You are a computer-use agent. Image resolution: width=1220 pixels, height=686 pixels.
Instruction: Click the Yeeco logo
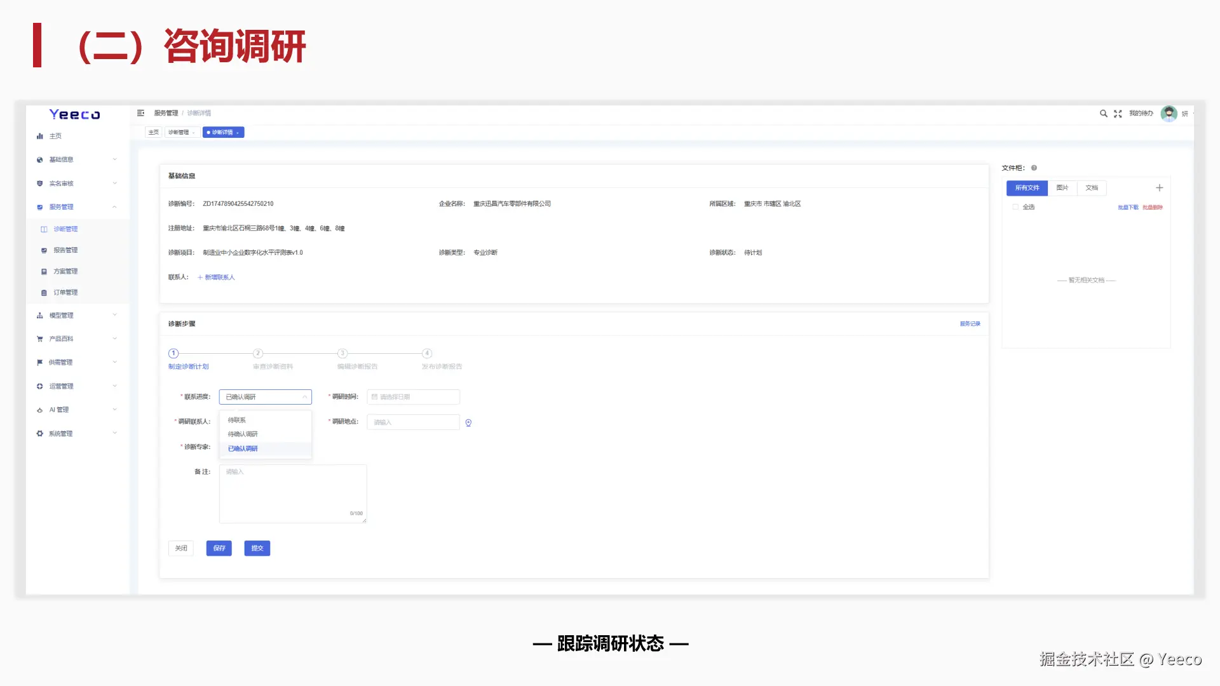pos(75,115)
